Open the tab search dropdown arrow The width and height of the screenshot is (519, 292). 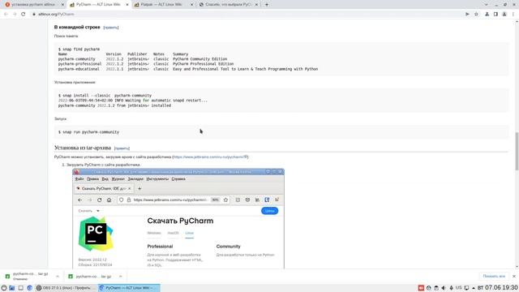click(x=487, y=5)
